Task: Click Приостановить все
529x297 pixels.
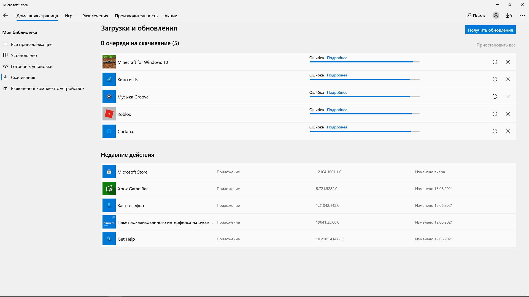Action: point(496,45)
